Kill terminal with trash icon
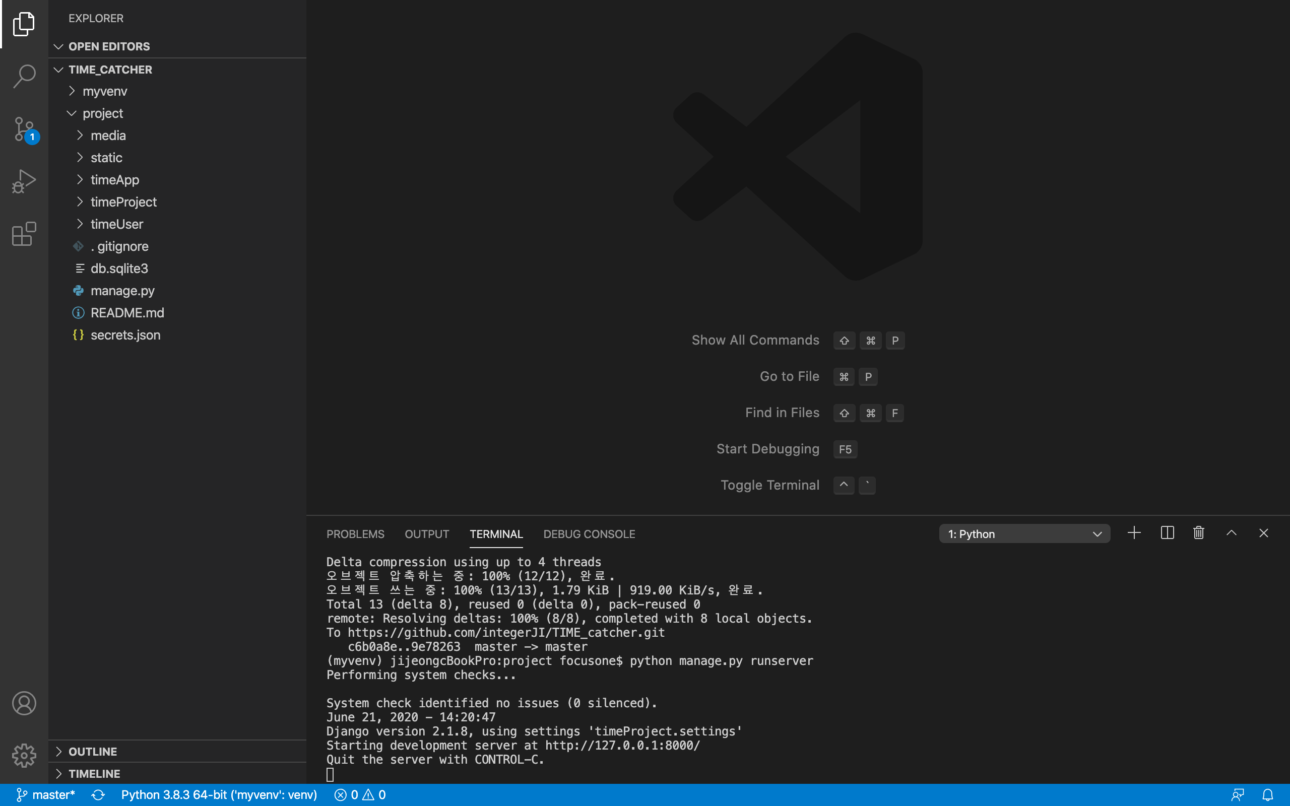 coord(1199,533)
